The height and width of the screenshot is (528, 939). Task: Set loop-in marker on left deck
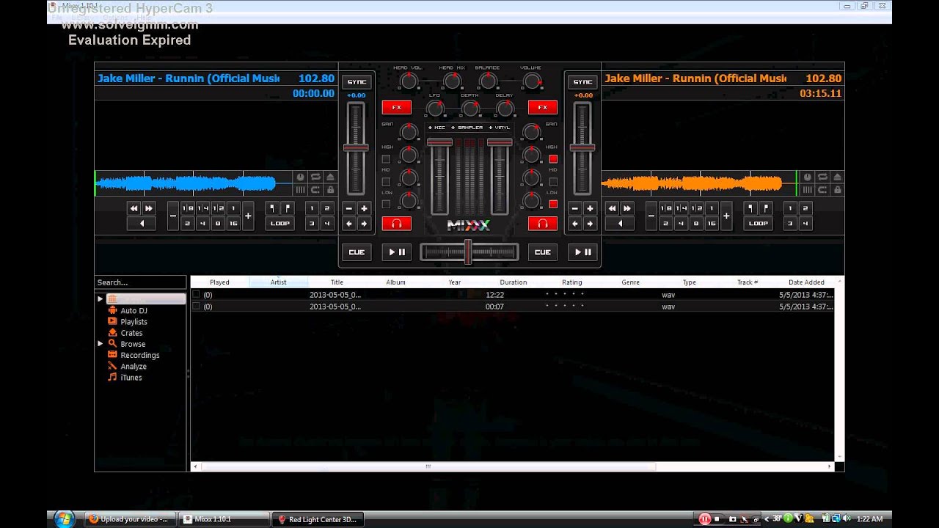coord(272,208)
